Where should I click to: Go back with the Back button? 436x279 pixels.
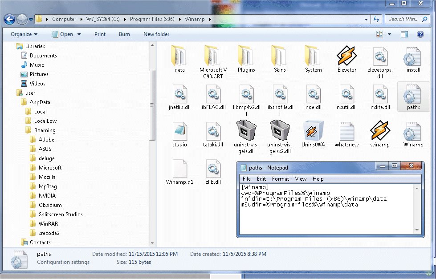[9, 19]
